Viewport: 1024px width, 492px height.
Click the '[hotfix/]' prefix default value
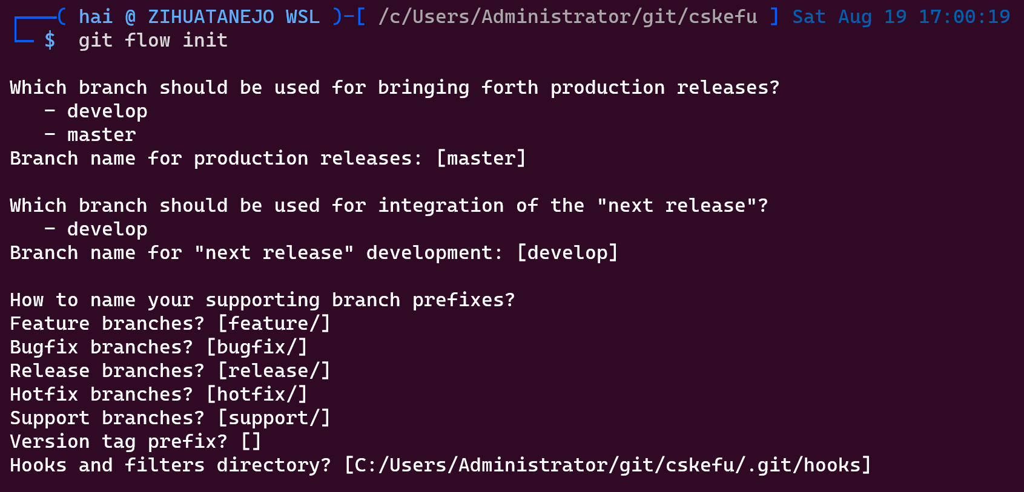[x=257, y=395]
